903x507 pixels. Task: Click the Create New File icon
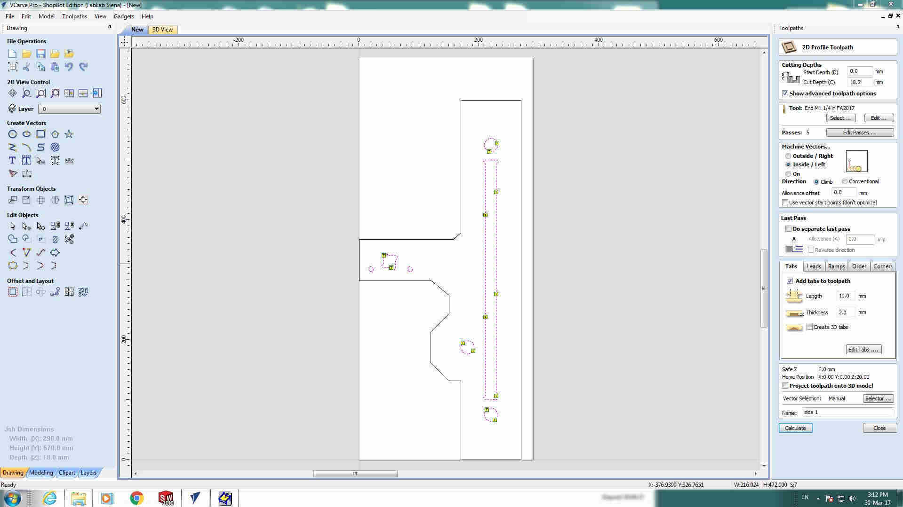point(13,54)
